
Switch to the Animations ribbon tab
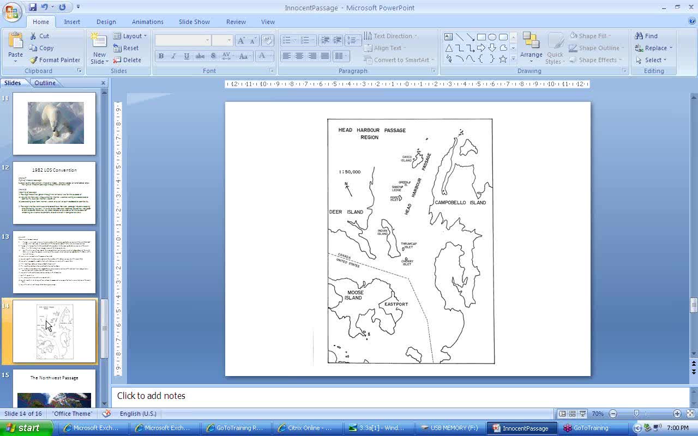147,22
